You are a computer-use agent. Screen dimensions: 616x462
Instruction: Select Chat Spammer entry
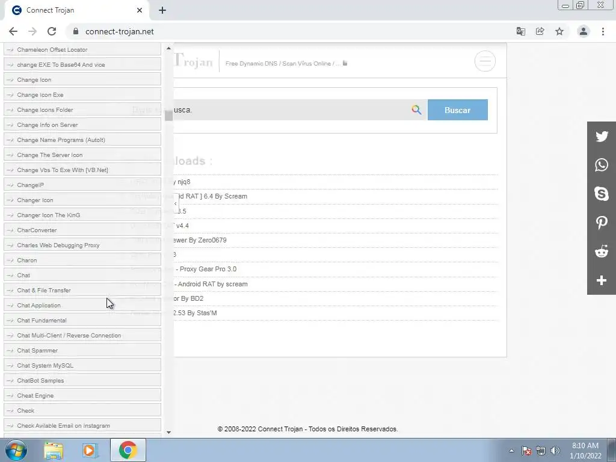[82, 350]
